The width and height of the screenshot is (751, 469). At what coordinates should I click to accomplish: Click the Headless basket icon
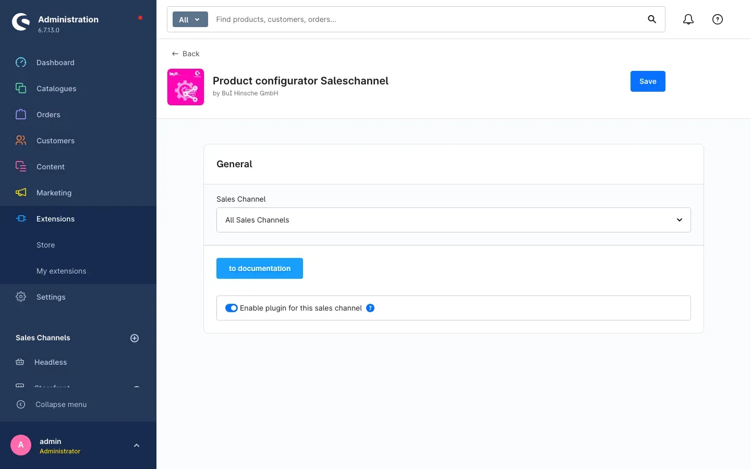(20, 362)
